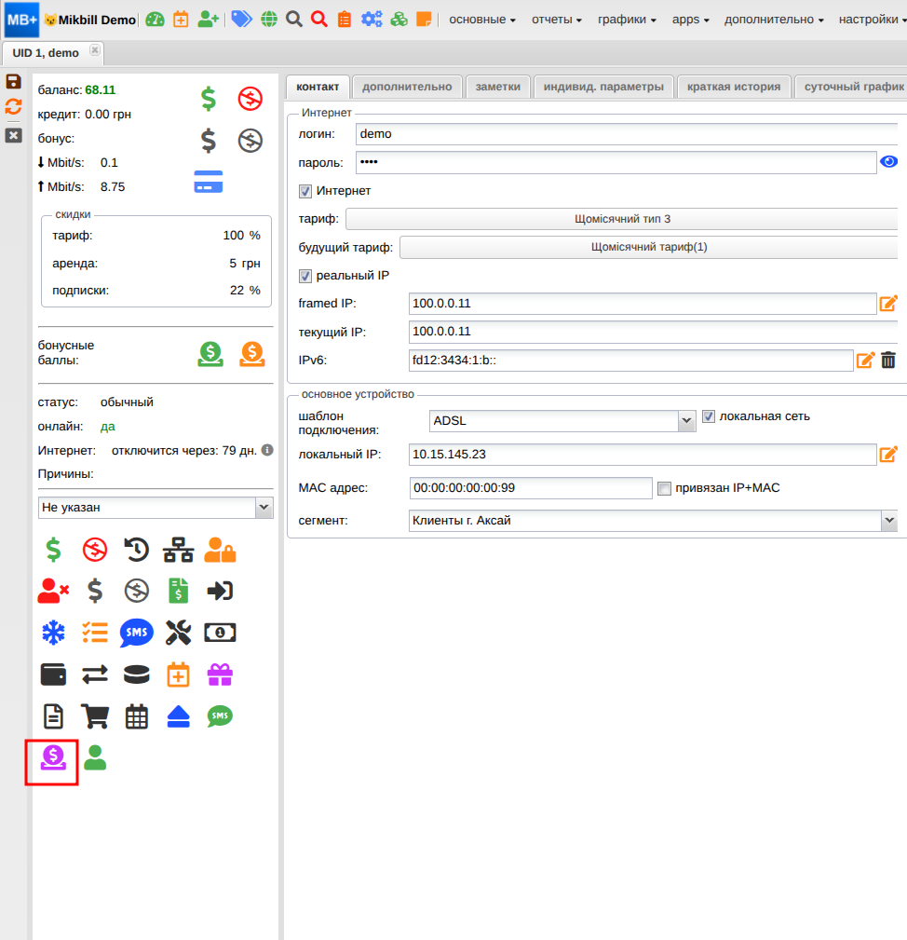This screenshot has height=940, width=907.
Task: Click the speedometer dashboard icon in toolbar
Action: pos(155,20)
